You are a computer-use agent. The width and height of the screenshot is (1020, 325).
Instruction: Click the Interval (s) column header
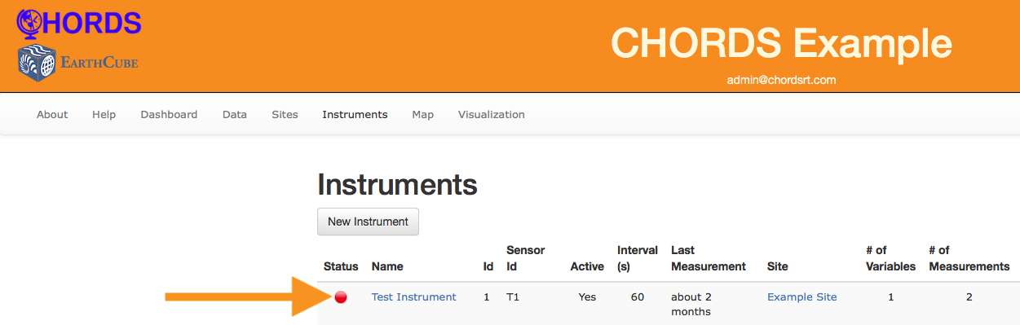pos(638,258)
